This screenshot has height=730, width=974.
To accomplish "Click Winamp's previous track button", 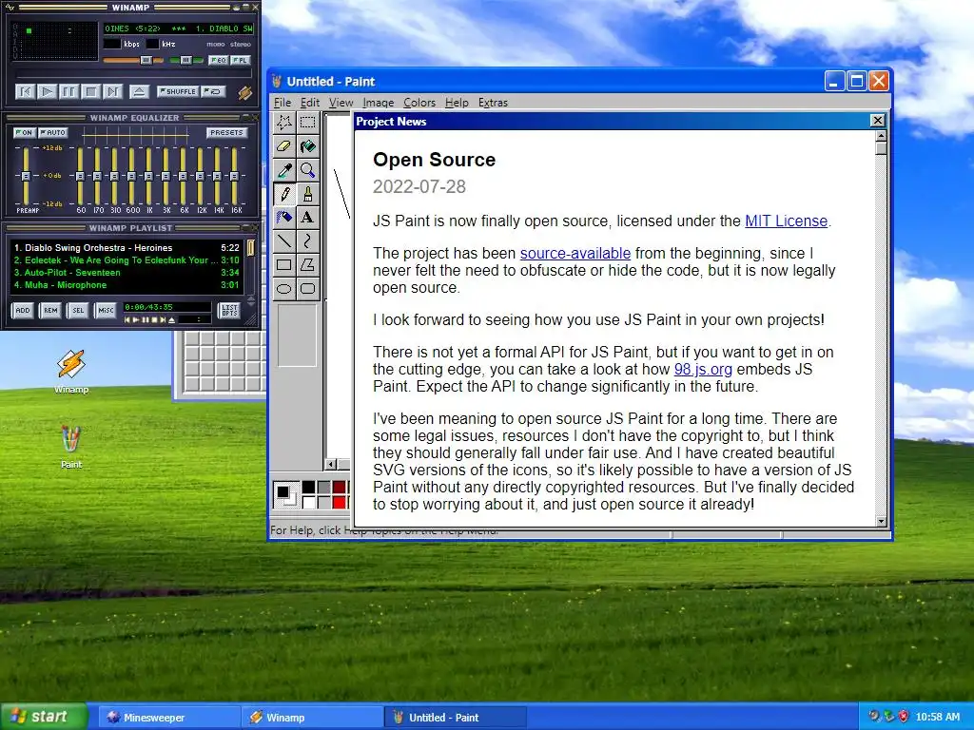I will [26, 92].
